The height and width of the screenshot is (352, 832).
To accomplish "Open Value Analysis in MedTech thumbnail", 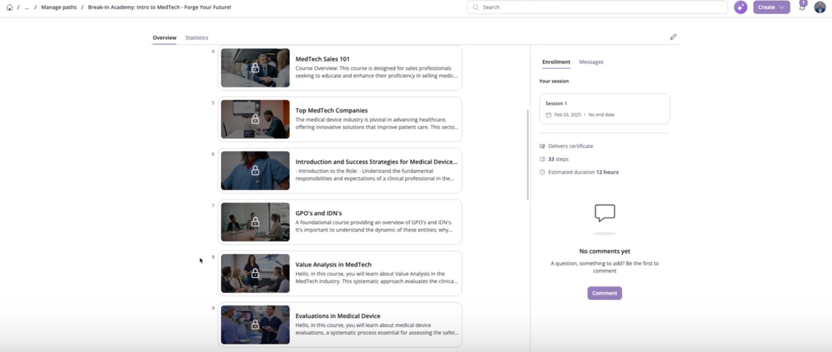I will (255, 273).
